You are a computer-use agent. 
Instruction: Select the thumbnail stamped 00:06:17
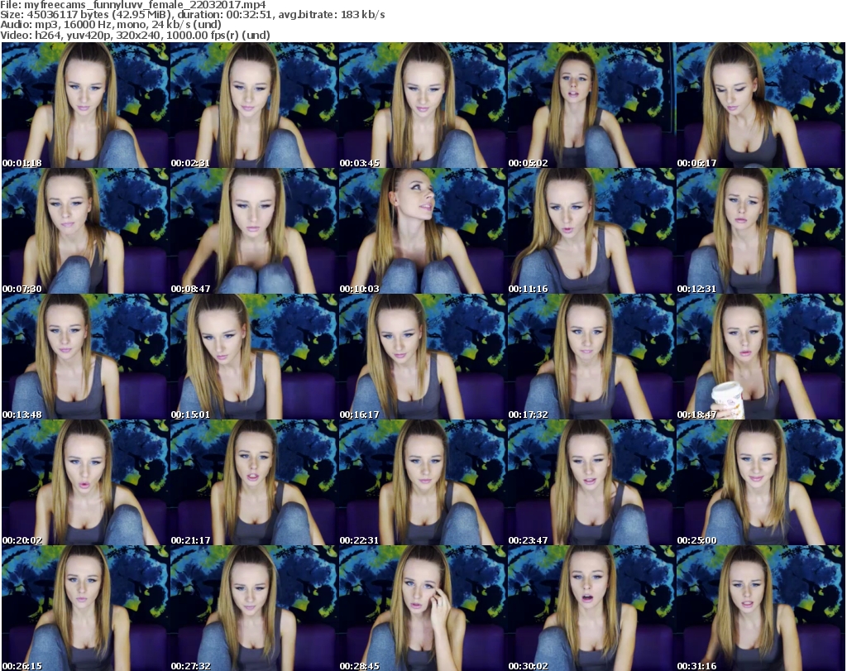coord(760,105)
